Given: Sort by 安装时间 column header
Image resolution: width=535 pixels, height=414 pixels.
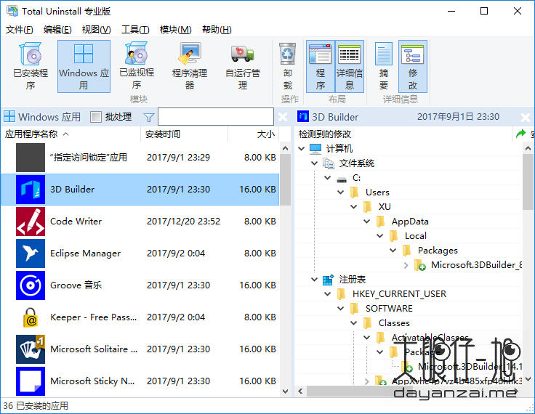Looking at the screenshot, I should 184,134.
